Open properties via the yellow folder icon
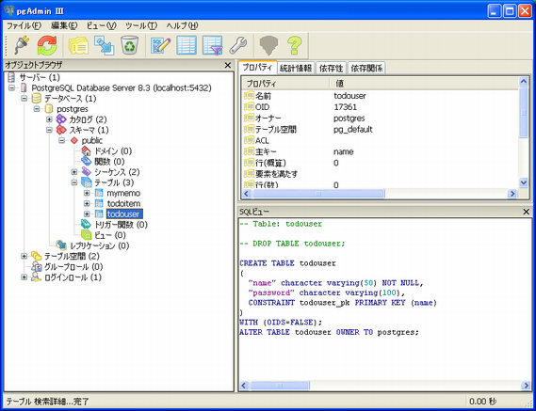Image resolution: width=536 pixels, height=411 pixels. pyautogui.click(x=78, y=45)
